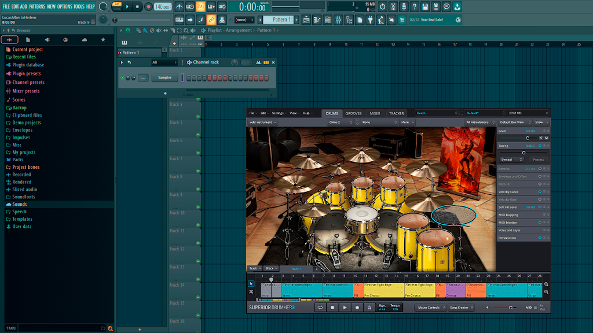The image size is (593, 333).
Task: Switch to the GROOVES tab
Action: click(x=354, y=113)
